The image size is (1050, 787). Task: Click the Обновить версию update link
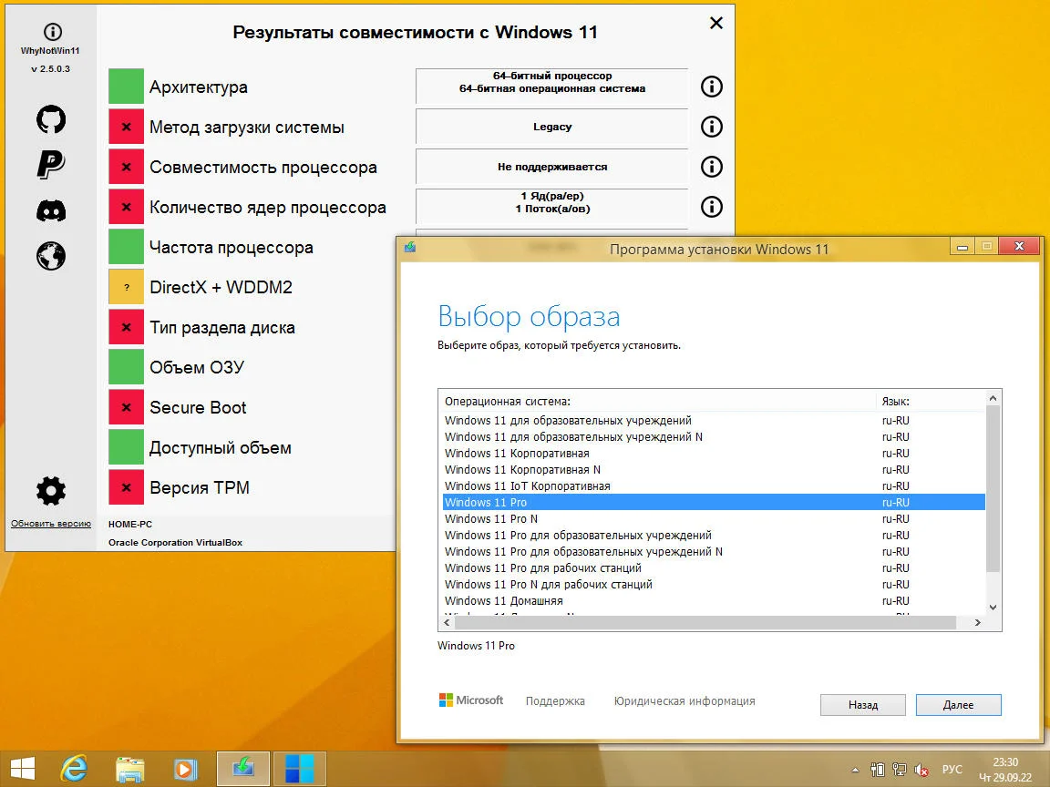click(x=51, y=524)
